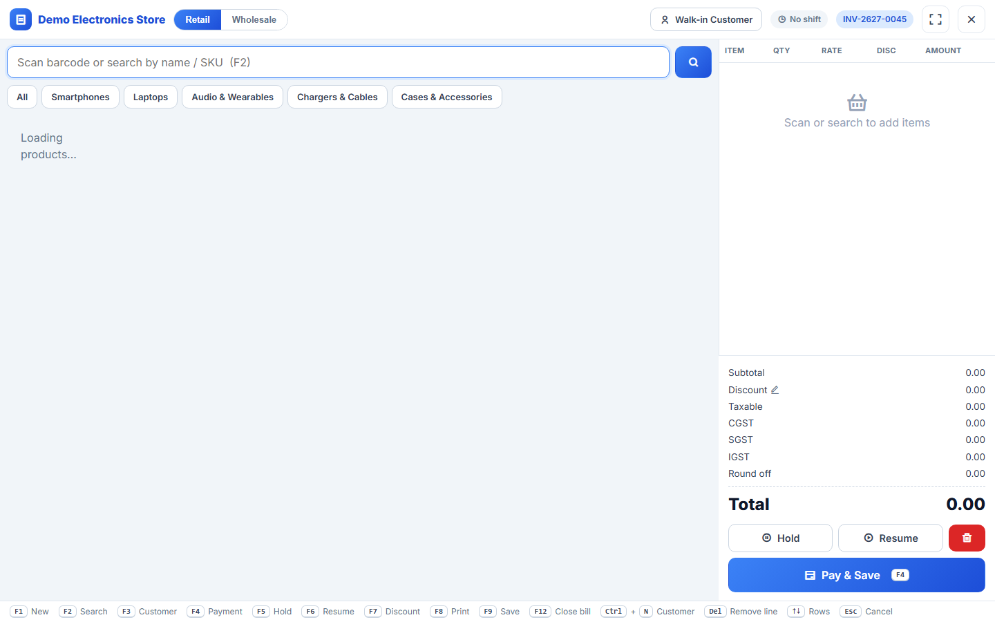
Task: Click the Del Remove line shortcut hint
Action: [x=741, y=612]
